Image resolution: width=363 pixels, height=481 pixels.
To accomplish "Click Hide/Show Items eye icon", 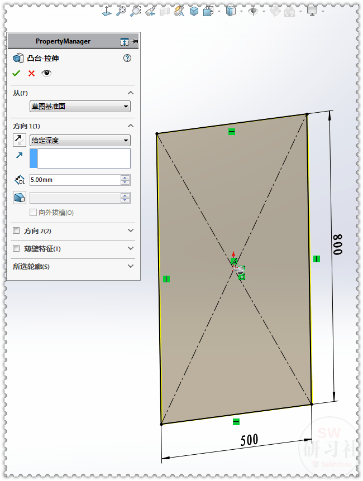I will (253, 12).
